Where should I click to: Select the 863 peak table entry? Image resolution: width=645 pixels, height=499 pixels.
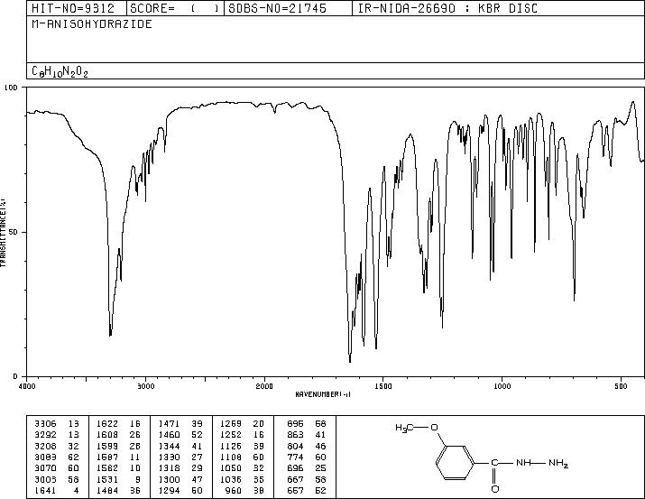(x=307, y=434)
